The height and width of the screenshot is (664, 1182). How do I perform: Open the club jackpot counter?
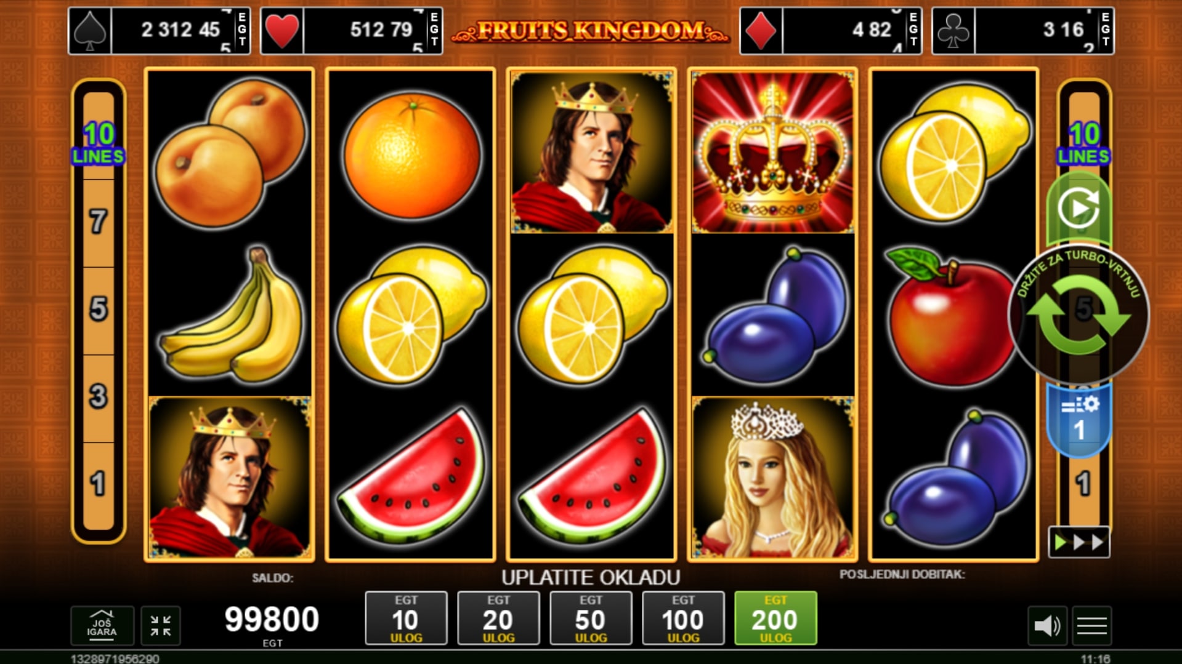pyautogui.click(x=1023, y=30)
